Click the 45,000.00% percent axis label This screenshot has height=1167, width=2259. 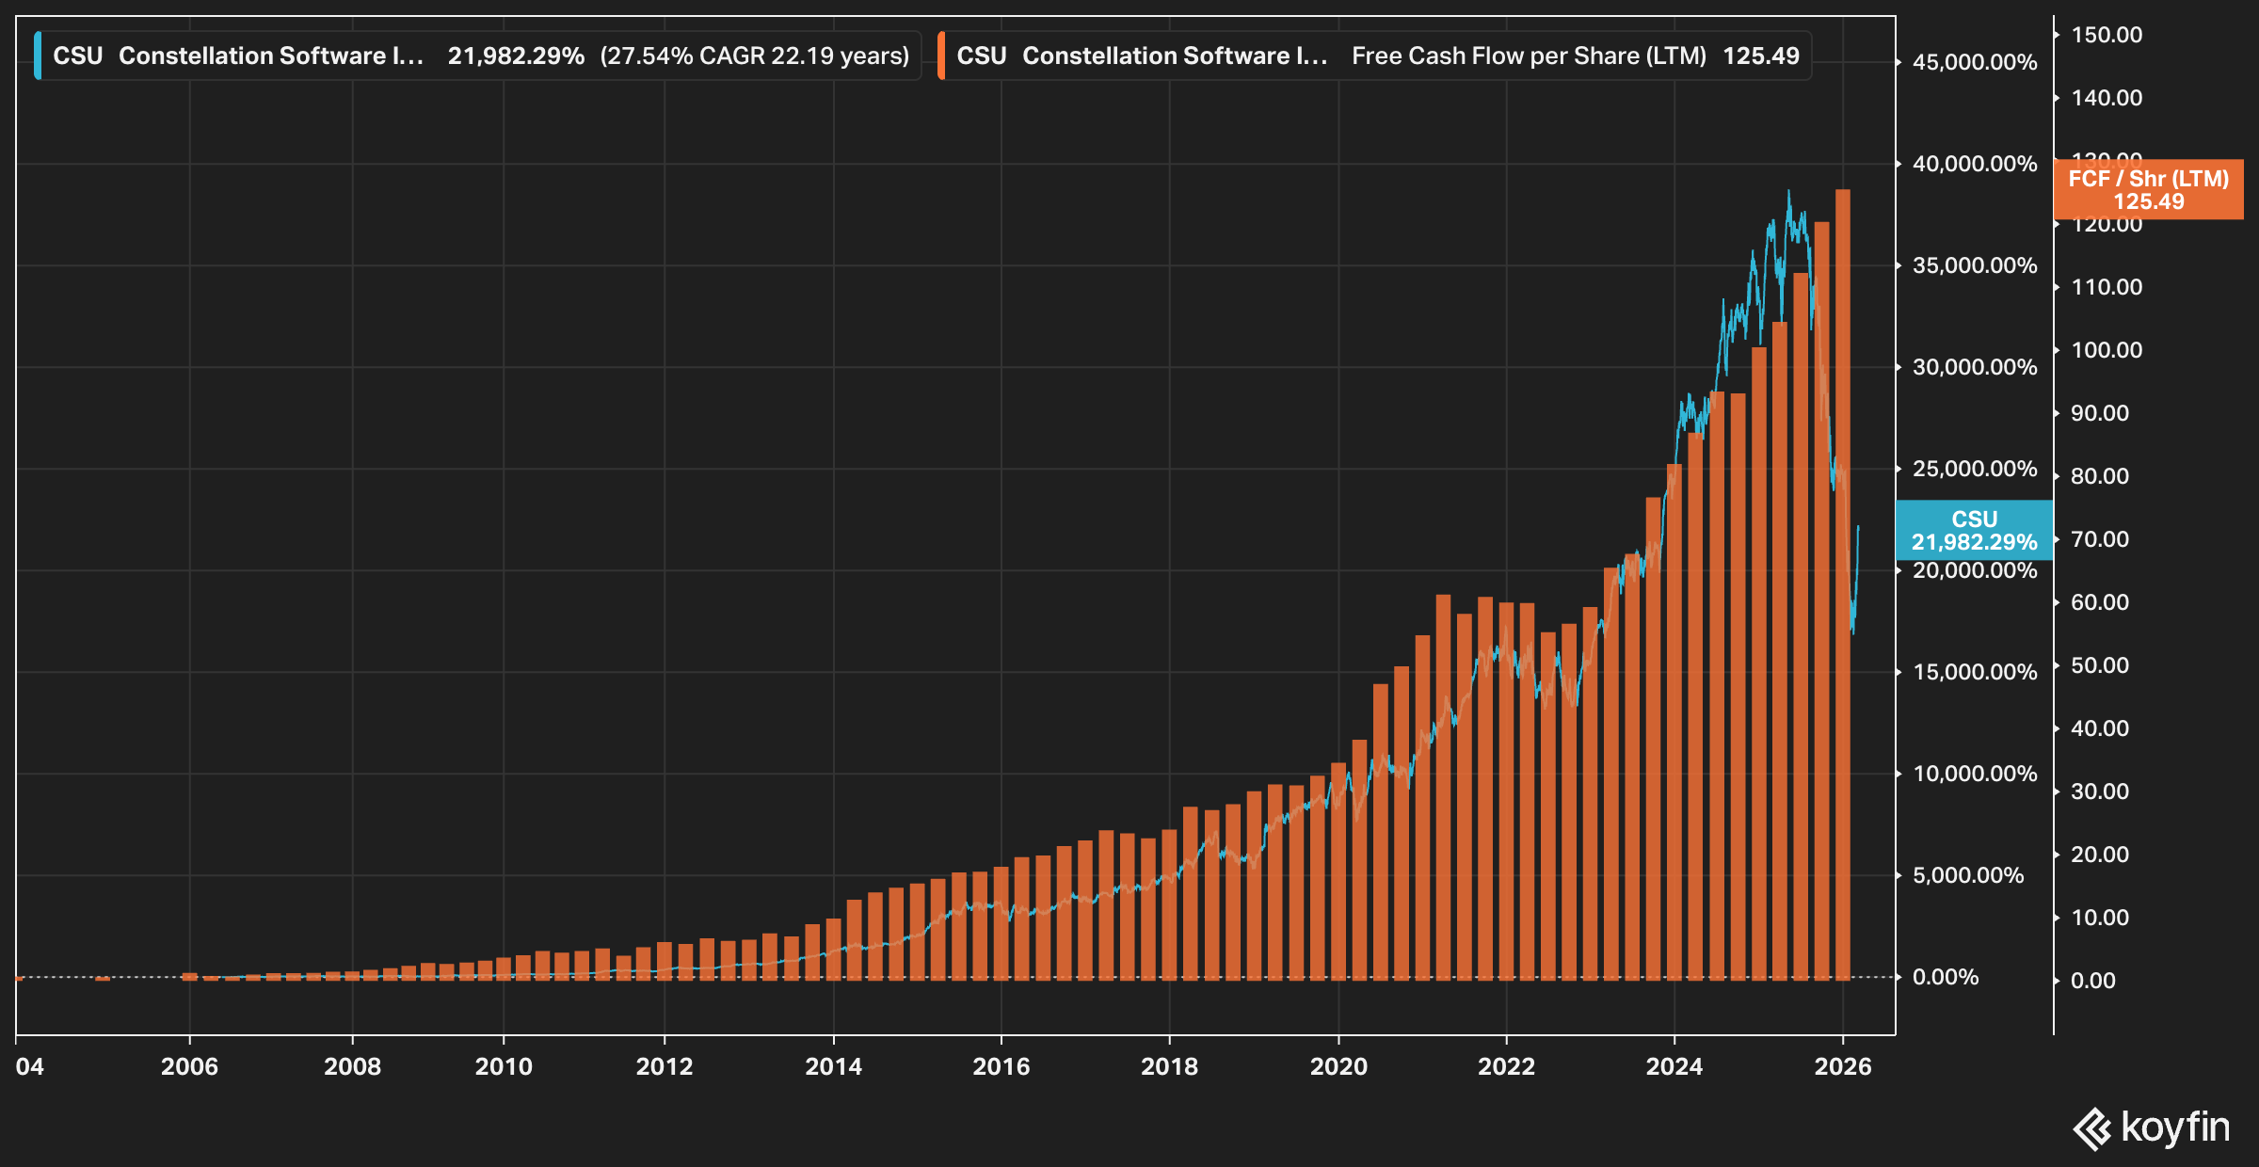click(x=1974, y=62)
